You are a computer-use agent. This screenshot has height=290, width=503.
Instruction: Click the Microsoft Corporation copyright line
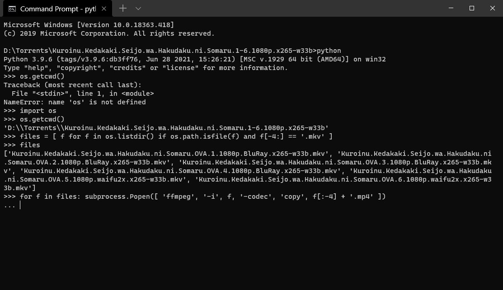(x=109, y=33)
